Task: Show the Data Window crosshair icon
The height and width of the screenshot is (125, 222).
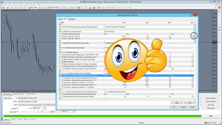Action: pyautogui.click(x=16, y=8)
